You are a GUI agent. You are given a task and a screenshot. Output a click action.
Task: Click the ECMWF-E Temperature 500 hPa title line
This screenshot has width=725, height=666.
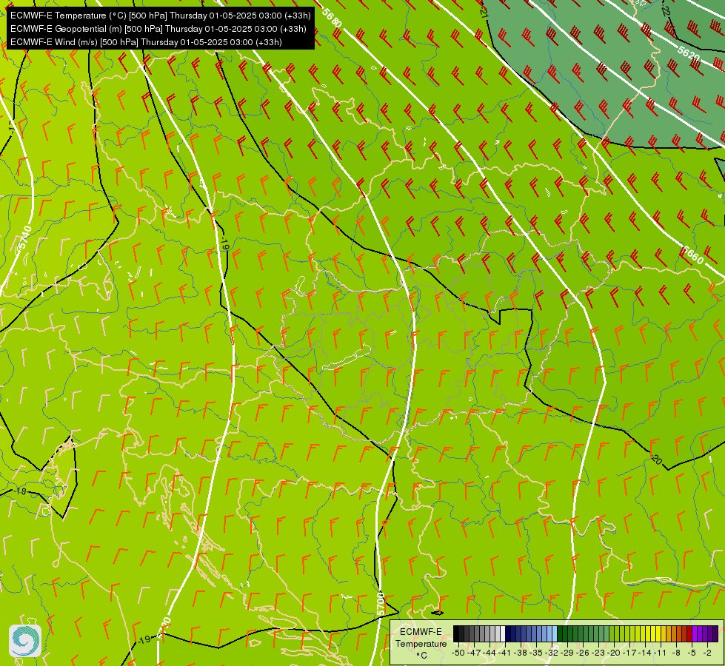tap(160, 16)
